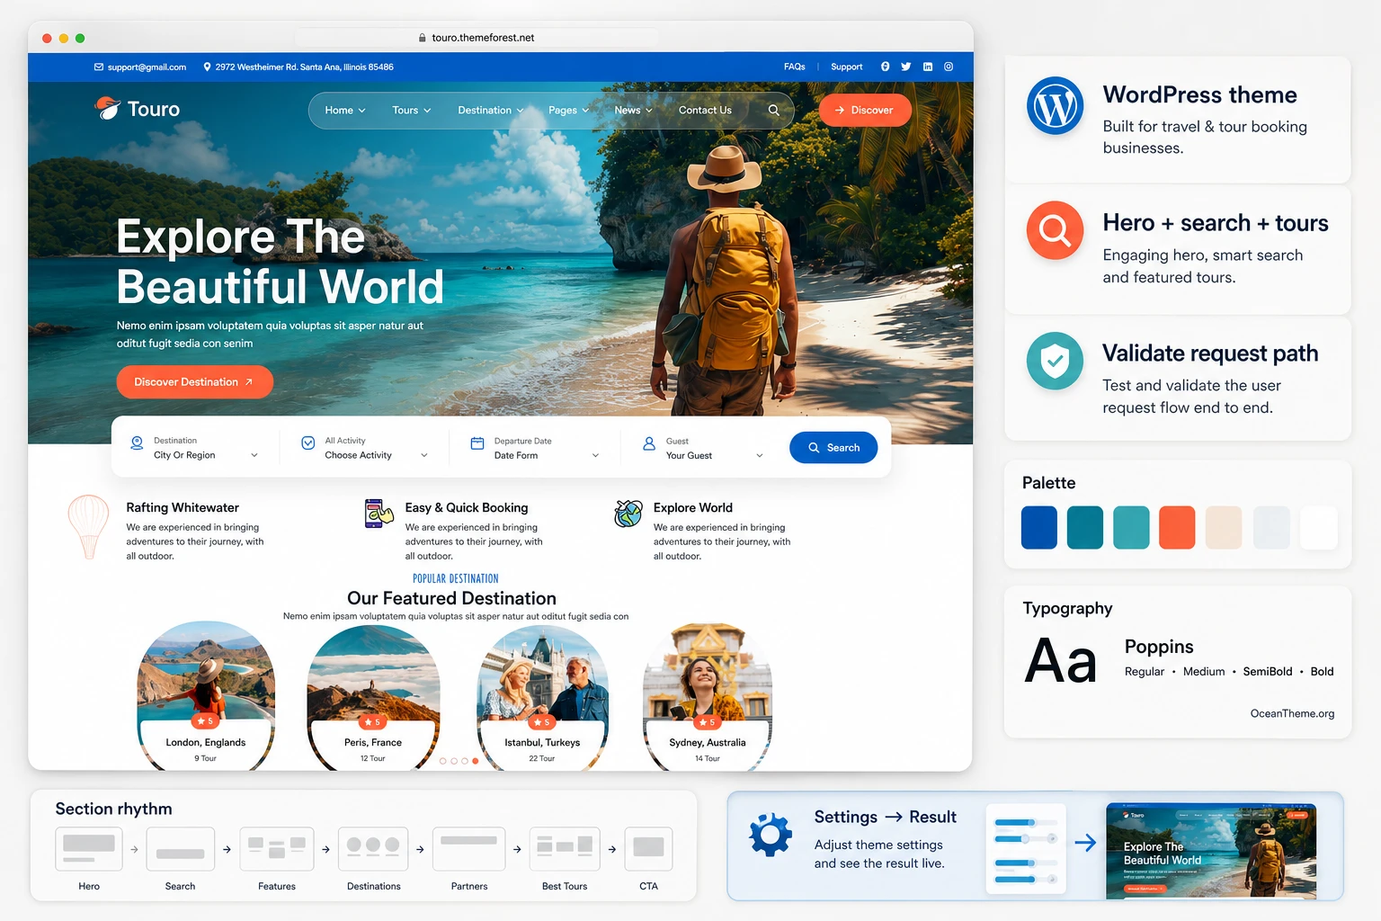
Task: Select the first carousel pagination dot
Action: 443,761
